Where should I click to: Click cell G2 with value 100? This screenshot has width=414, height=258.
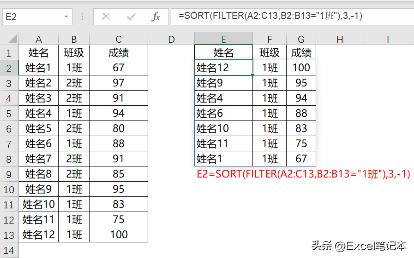click(x=301, y=68)
